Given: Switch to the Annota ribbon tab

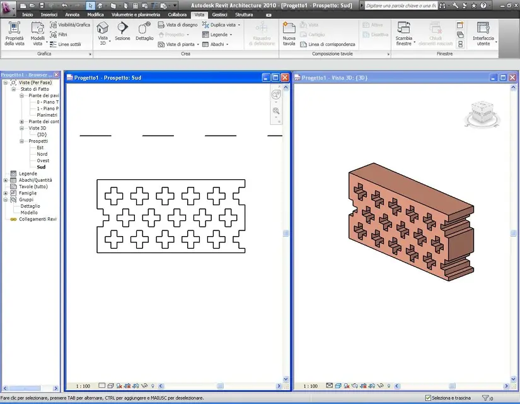Looking at the screenshot, I should 72,15.
